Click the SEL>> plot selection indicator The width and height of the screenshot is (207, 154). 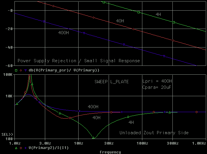point(6,134)
